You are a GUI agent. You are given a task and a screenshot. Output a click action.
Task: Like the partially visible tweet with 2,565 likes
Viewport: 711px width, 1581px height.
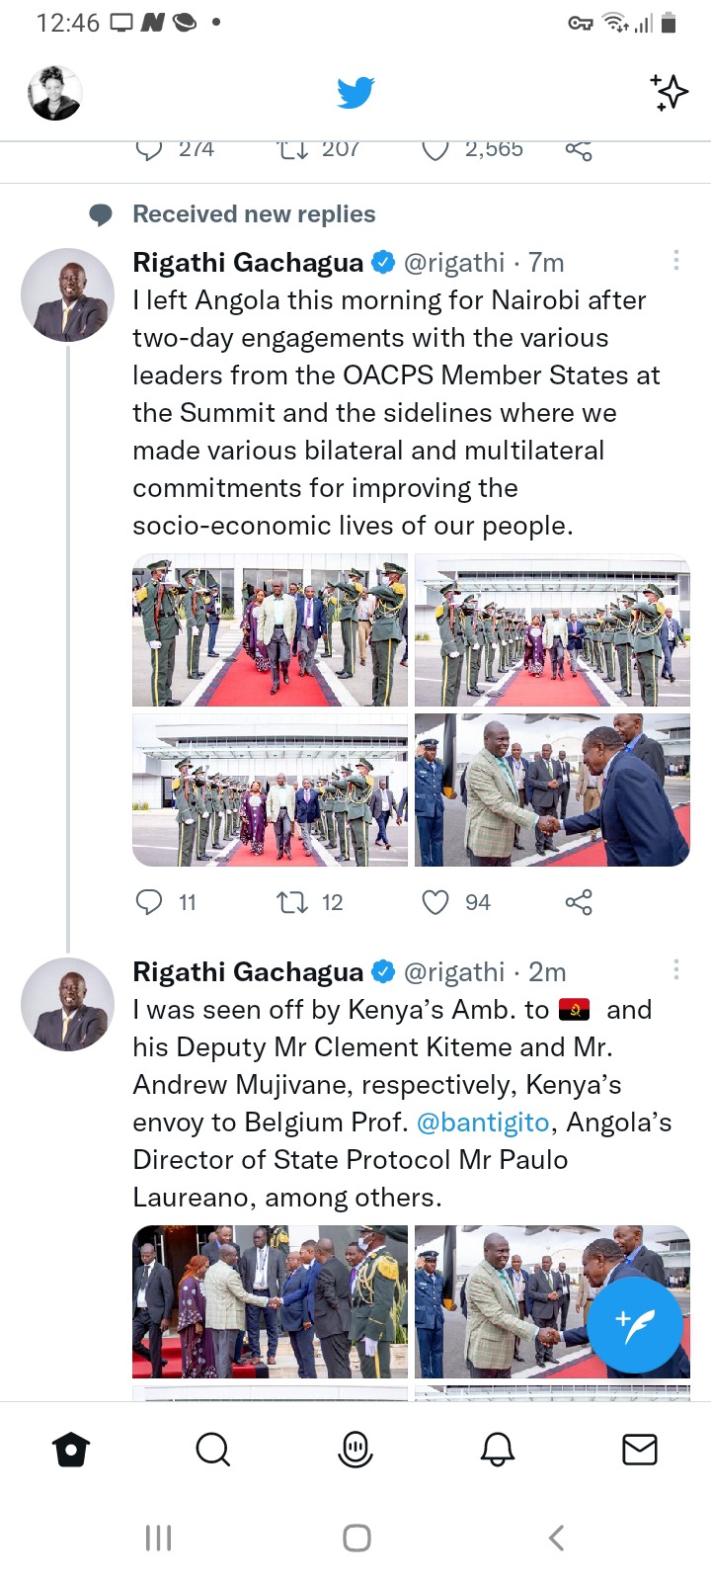coord(435,149)
